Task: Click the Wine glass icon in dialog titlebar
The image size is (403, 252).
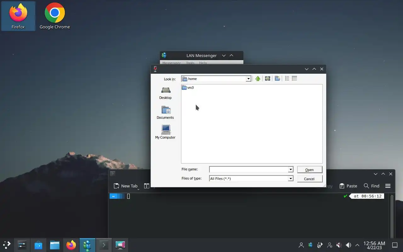Action: tap(155, 69)
